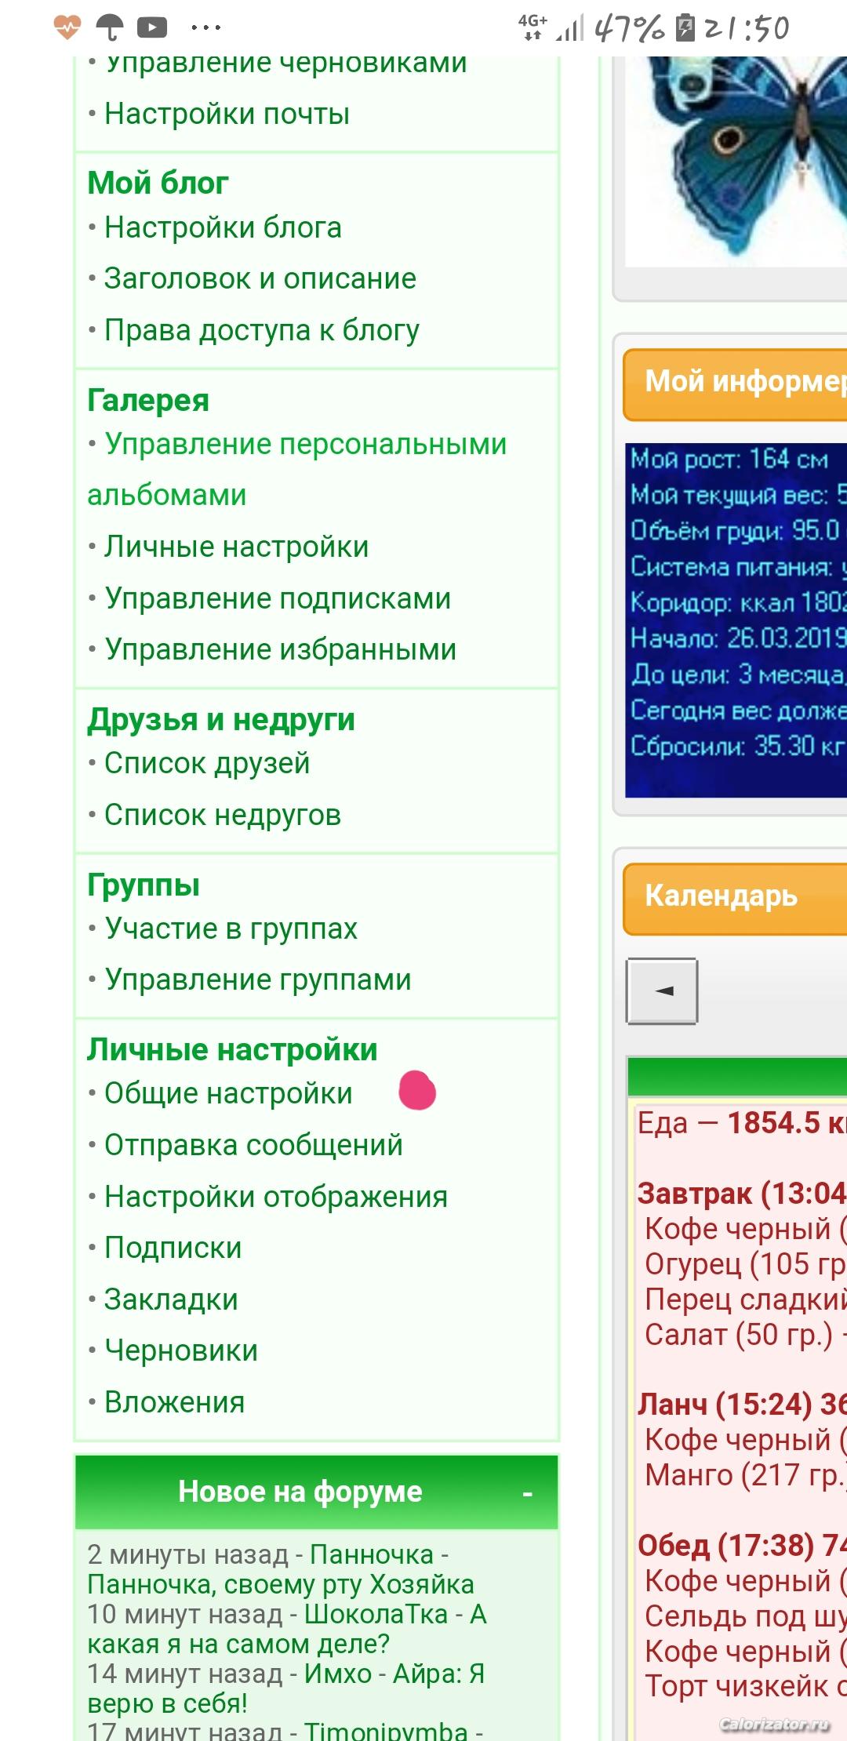Tap the three-dots notification overflow icon
The height and width of the screenshot is (1741, 847).
coord(205,28)
